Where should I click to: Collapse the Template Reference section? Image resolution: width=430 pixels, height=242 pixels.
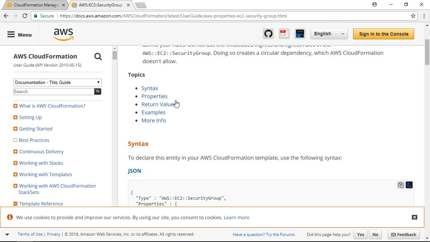click(x=15, y=204)
